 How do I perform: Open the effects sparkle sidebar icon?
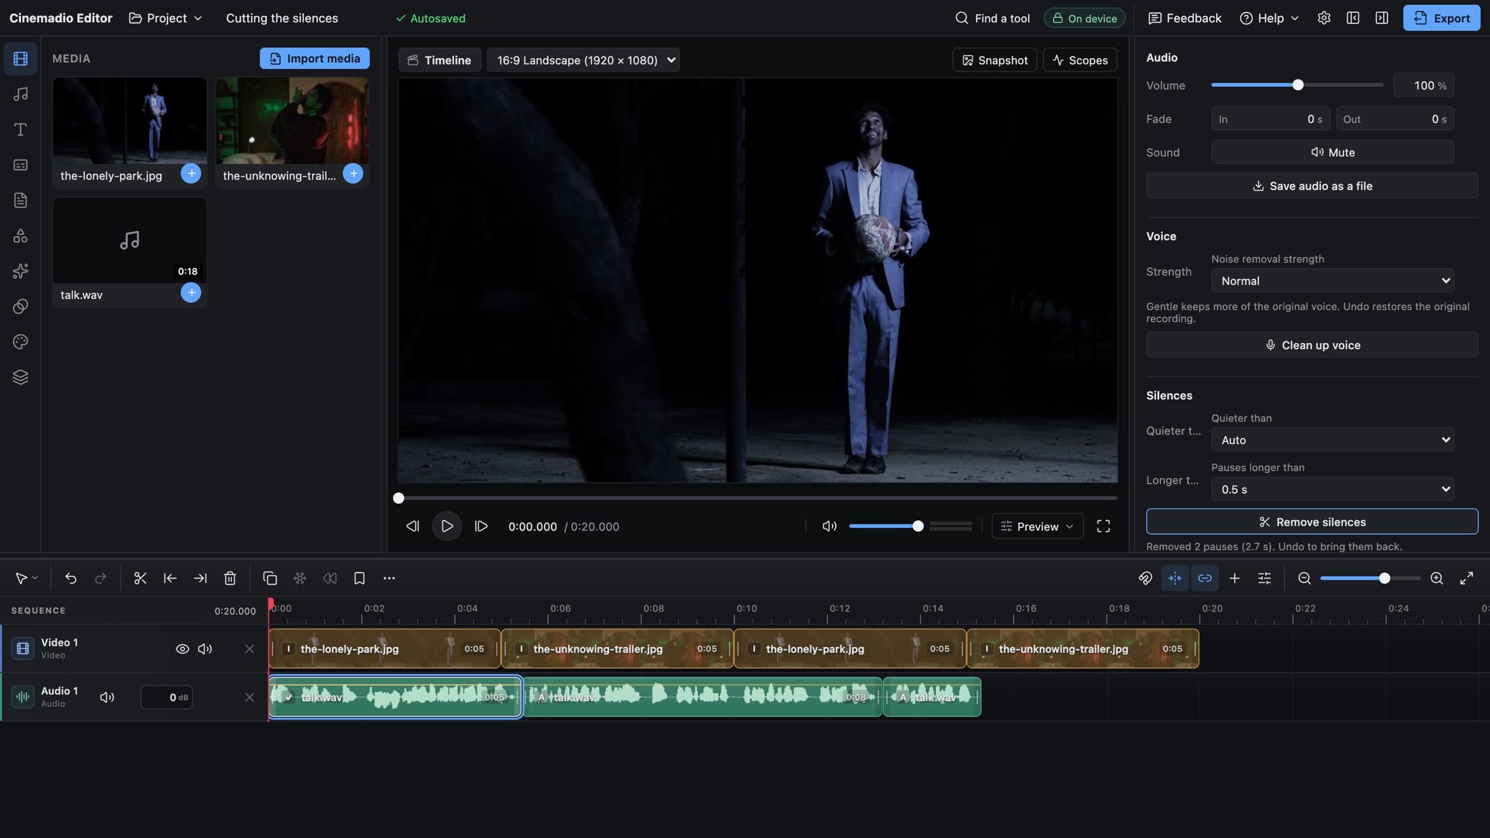pyautogui.click(x=20, y=271)
